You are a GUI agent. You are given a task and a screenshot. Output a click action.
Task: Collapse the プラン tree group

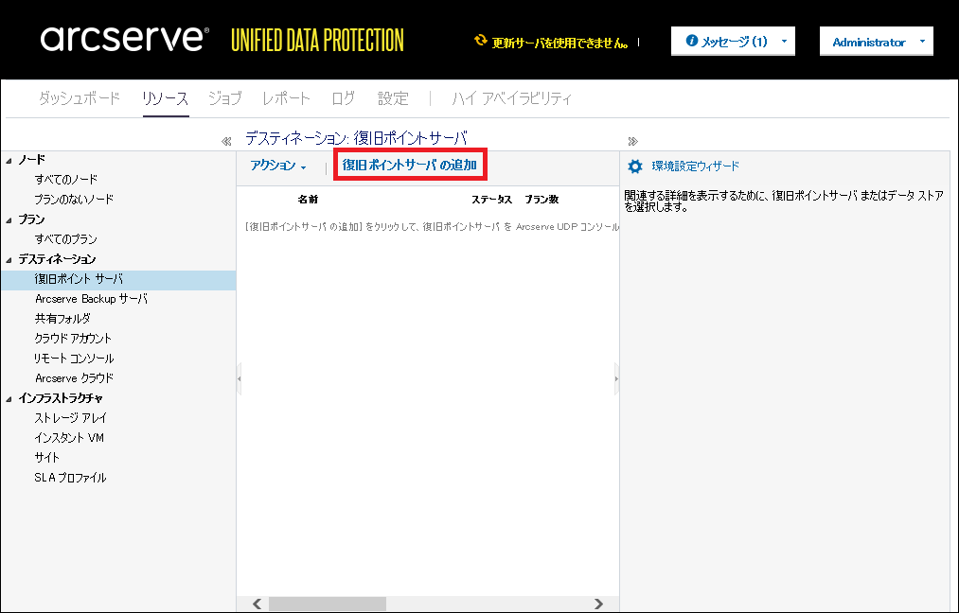coord(9,220)
